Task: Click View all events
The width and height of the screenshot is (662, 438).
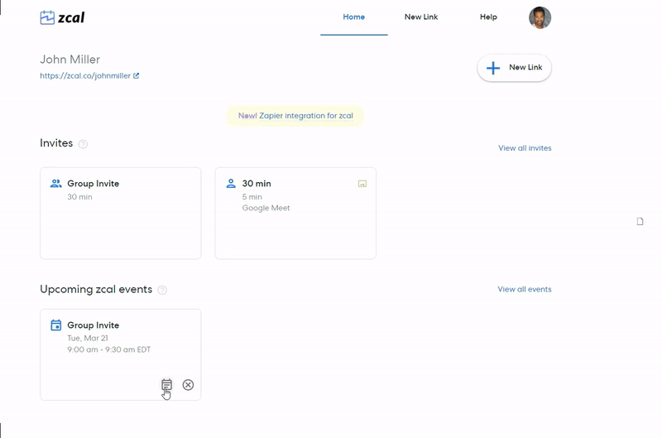Action: [x=525, y=289]
